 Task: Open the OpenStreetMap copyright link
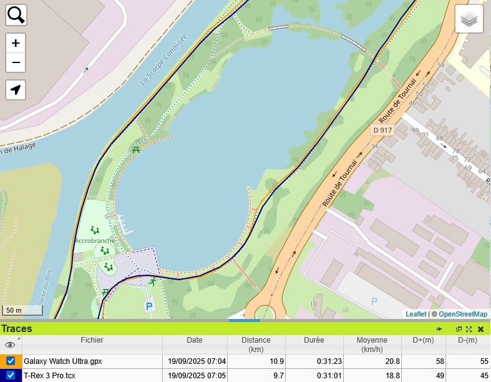463,314
